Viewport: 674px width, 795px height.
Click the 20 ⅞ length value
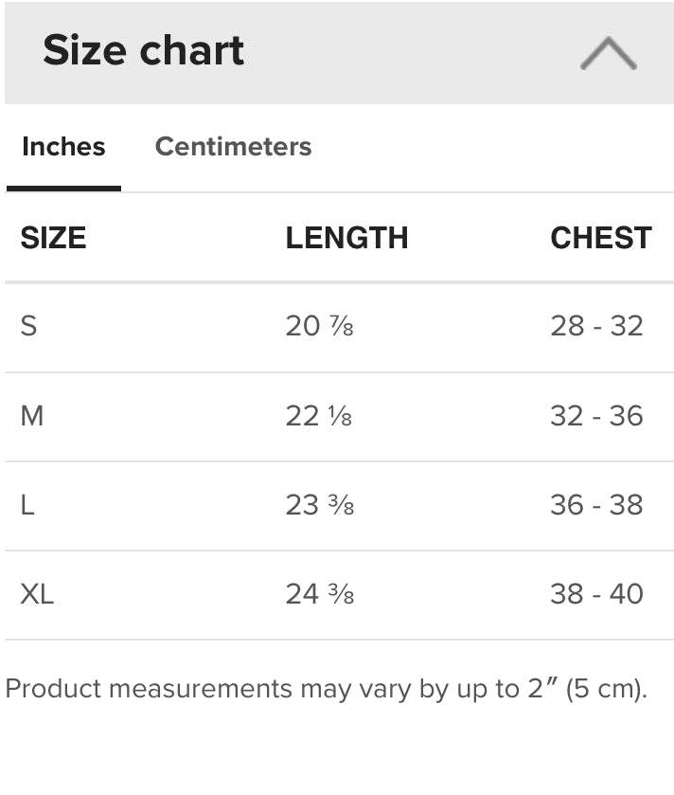click(319, 326)
